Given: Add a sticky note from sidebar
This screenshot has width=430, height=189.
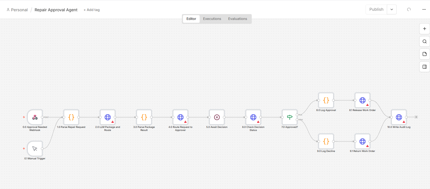Looking at the screenshot, I should pyautogui.click(x=425, y=54).
